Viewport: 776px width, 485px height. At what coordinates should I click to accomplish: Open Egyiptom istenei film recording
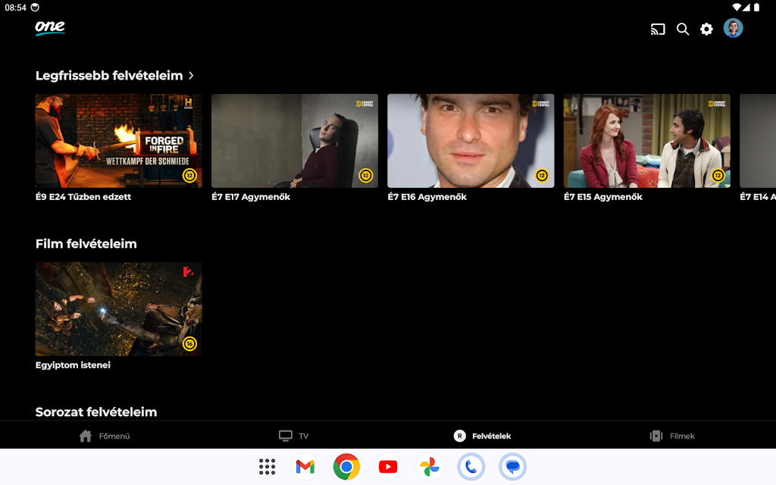click(x=118, y=309)
